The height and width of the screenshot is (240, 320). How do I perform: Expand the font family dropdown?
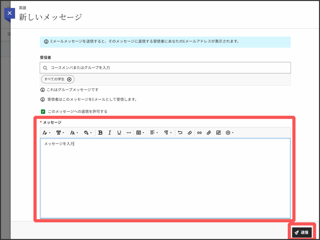[60, 133]
